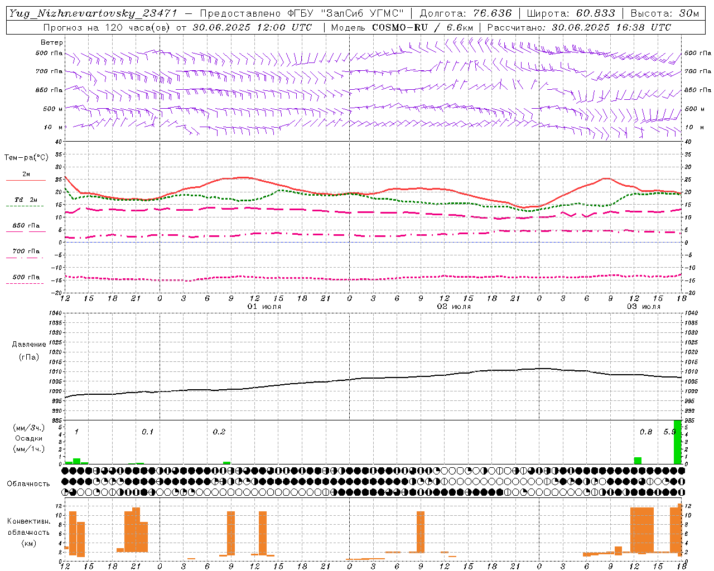This screenshot has height=571, width=714.
Task: Click the computed timestamp 30.06.2025 16:38 UTC
Action: point(611,27)
